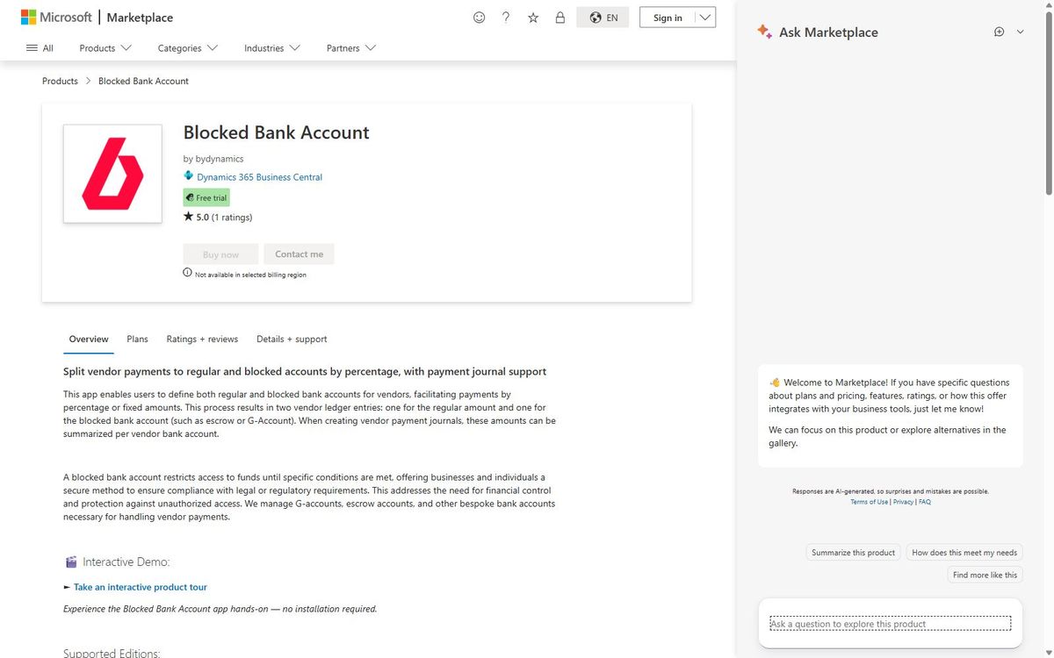1054x658 pixels.
Task: Open the Terms of Use link
Action: (x=869, y=502)
